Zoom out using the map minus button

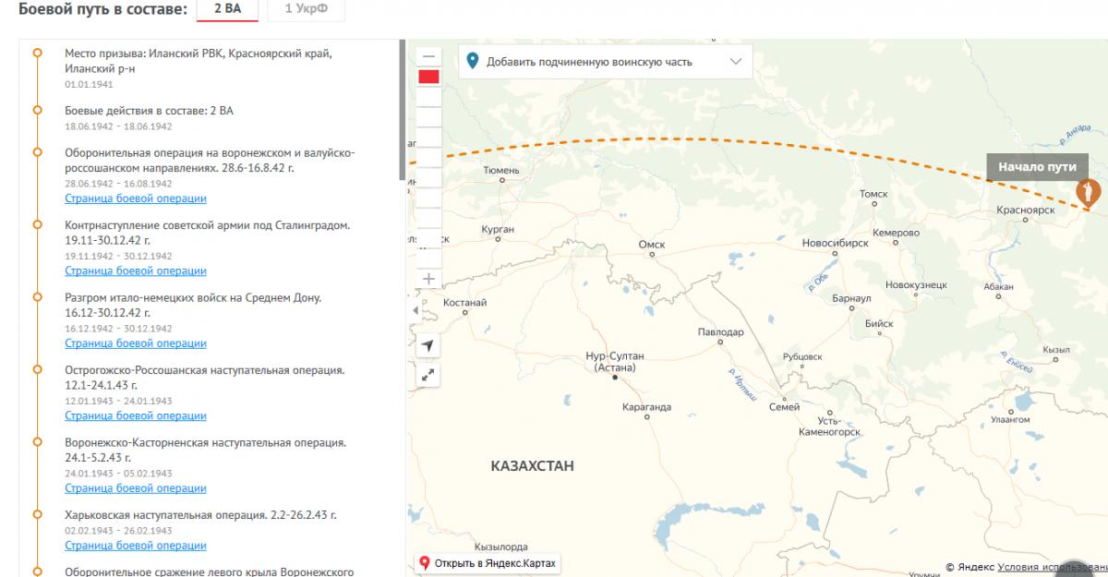pos(428,55)
